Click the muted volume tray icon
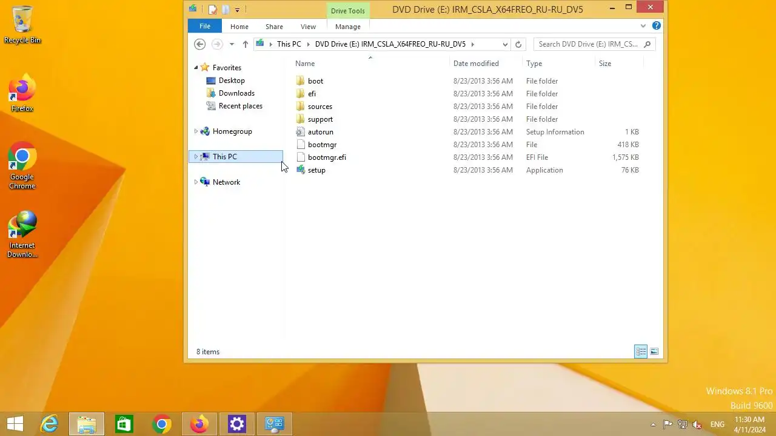This screenshot has height=436, width=776. tap(697, 424)
